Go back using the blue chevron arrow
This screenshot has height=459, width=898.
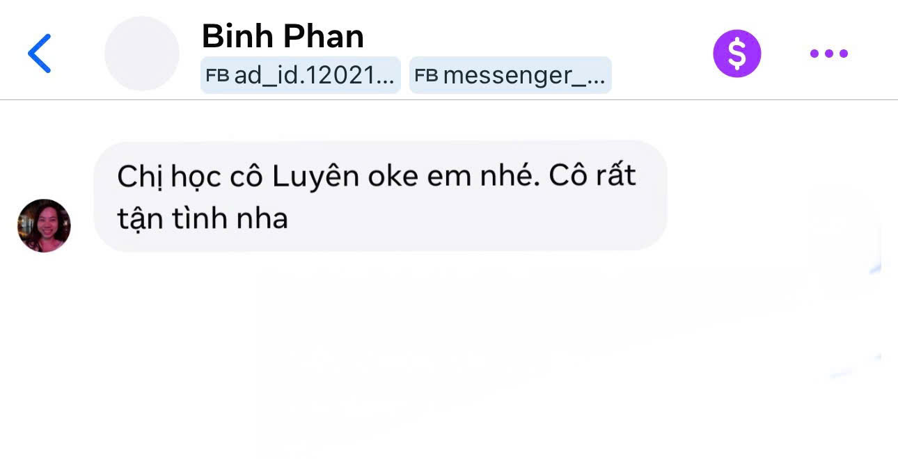[x=39, y=54]
